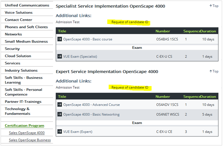This screenshot has width=223, height=146.
Task: Open the Unified Communications menu item
Action: click(x=27, y=5)
